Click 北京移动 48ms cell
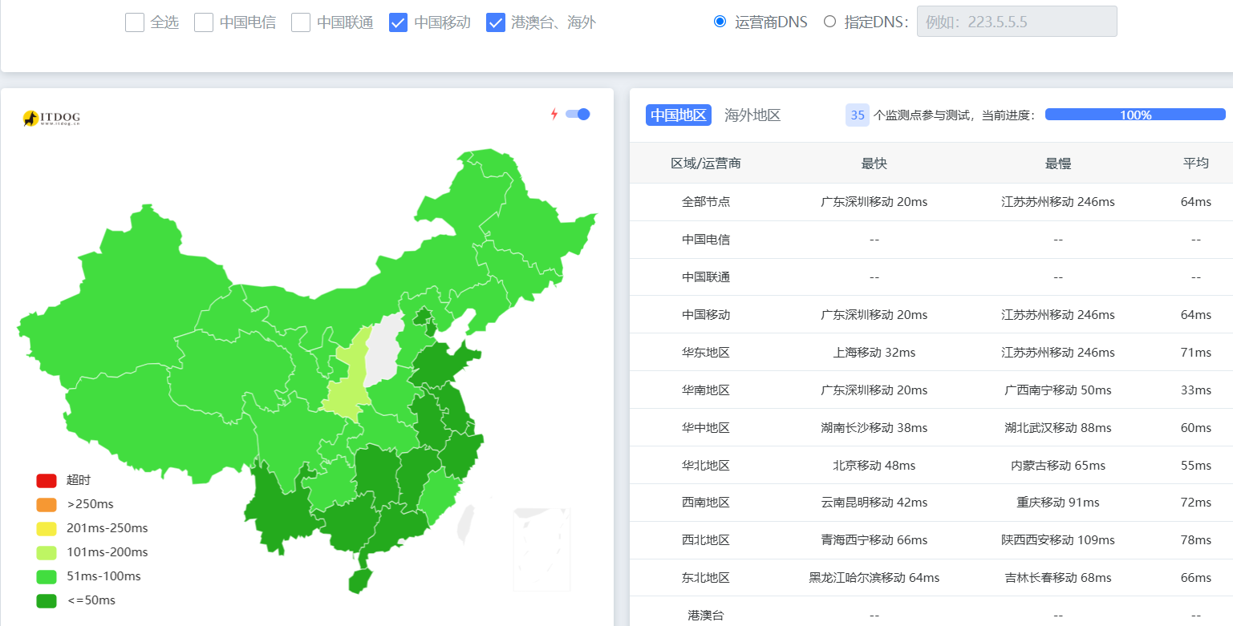The height and width of the screenshot is (626, 1233). 874,466
